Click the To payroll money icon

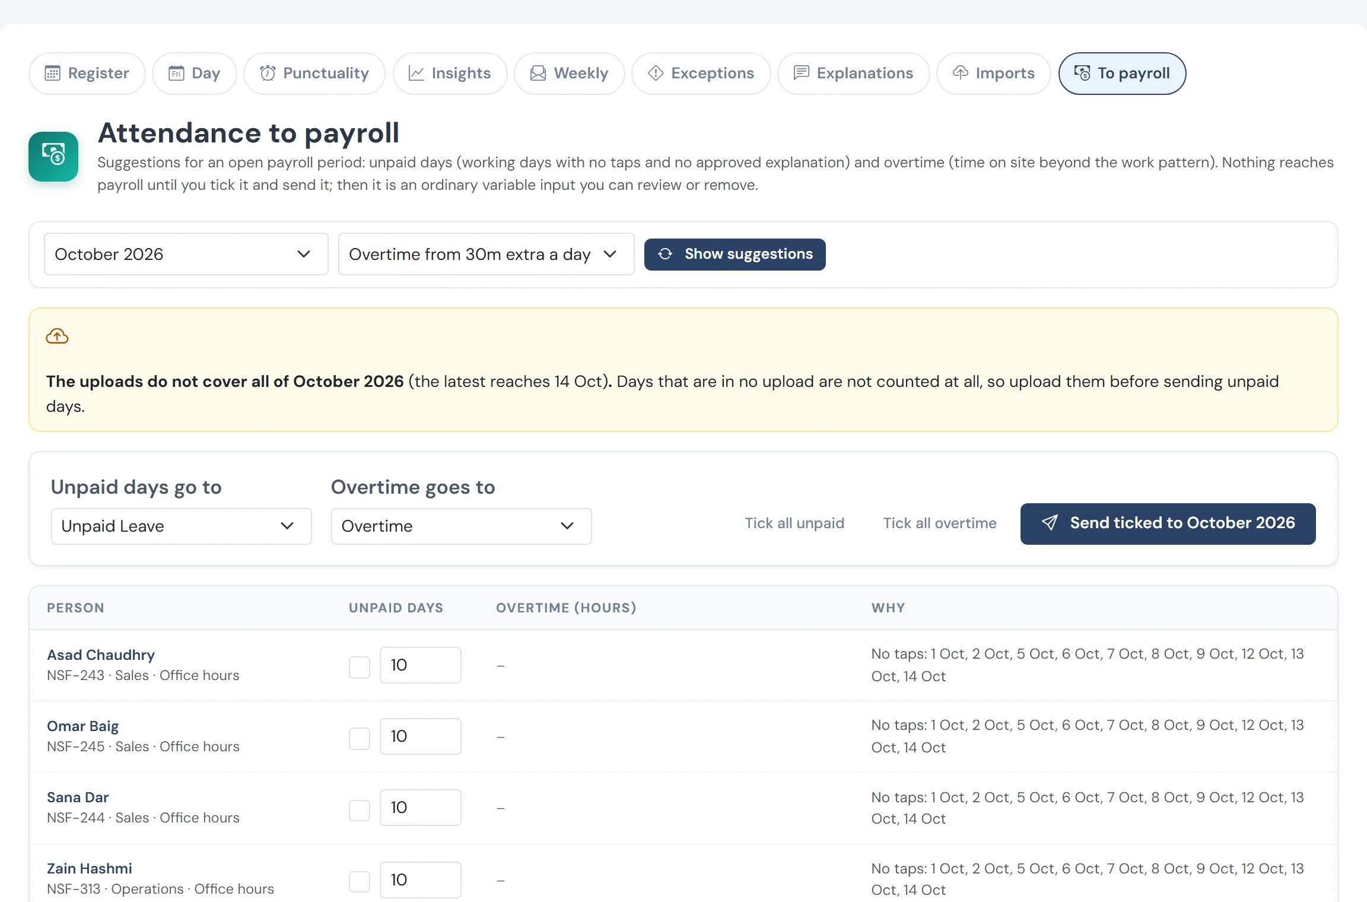[1082, 73]
